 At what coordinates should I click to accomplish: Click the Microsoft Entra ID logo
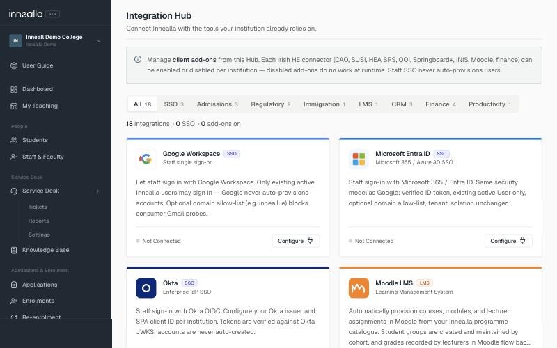tap(359, 159)
